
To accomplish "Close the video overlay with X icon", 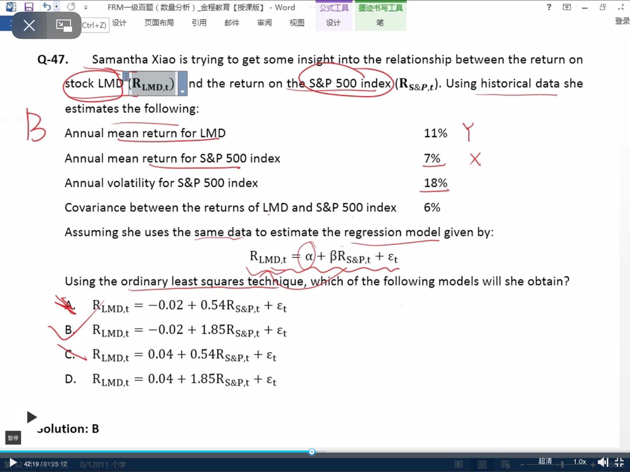I will tap(29, 25).
